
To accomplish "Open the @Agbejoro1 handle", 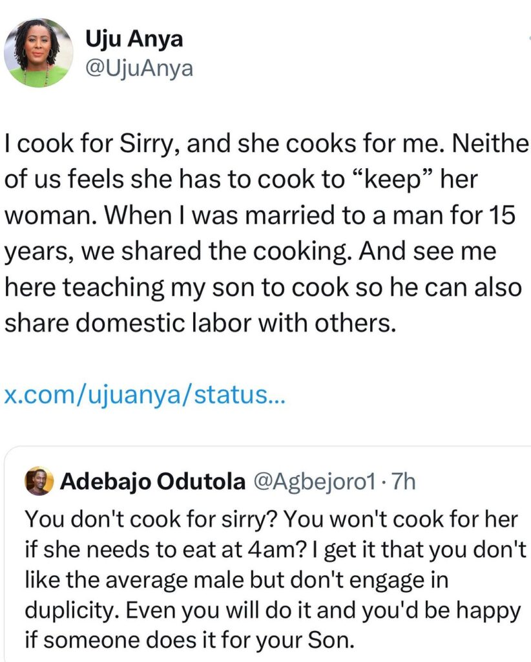I will click(309, 482).
